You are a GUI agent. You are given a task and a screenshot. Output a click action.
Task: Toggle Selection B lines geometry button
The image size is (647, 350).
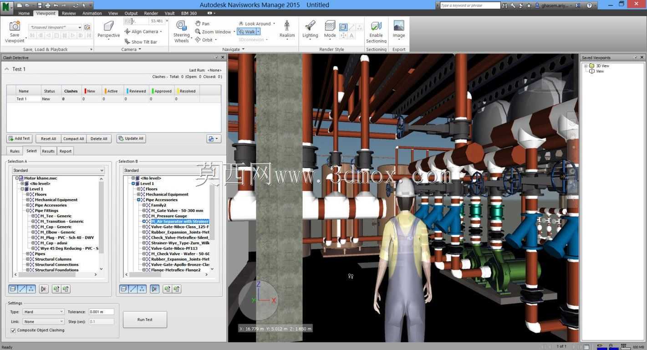(x=133, y=289)
